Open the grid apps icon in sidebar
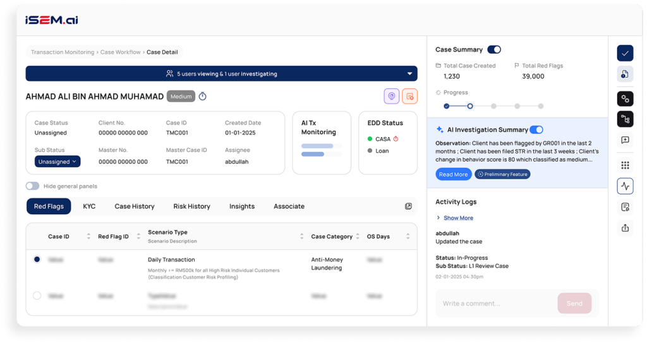Screen dimensions: 647x343 (x=624, y=165)
